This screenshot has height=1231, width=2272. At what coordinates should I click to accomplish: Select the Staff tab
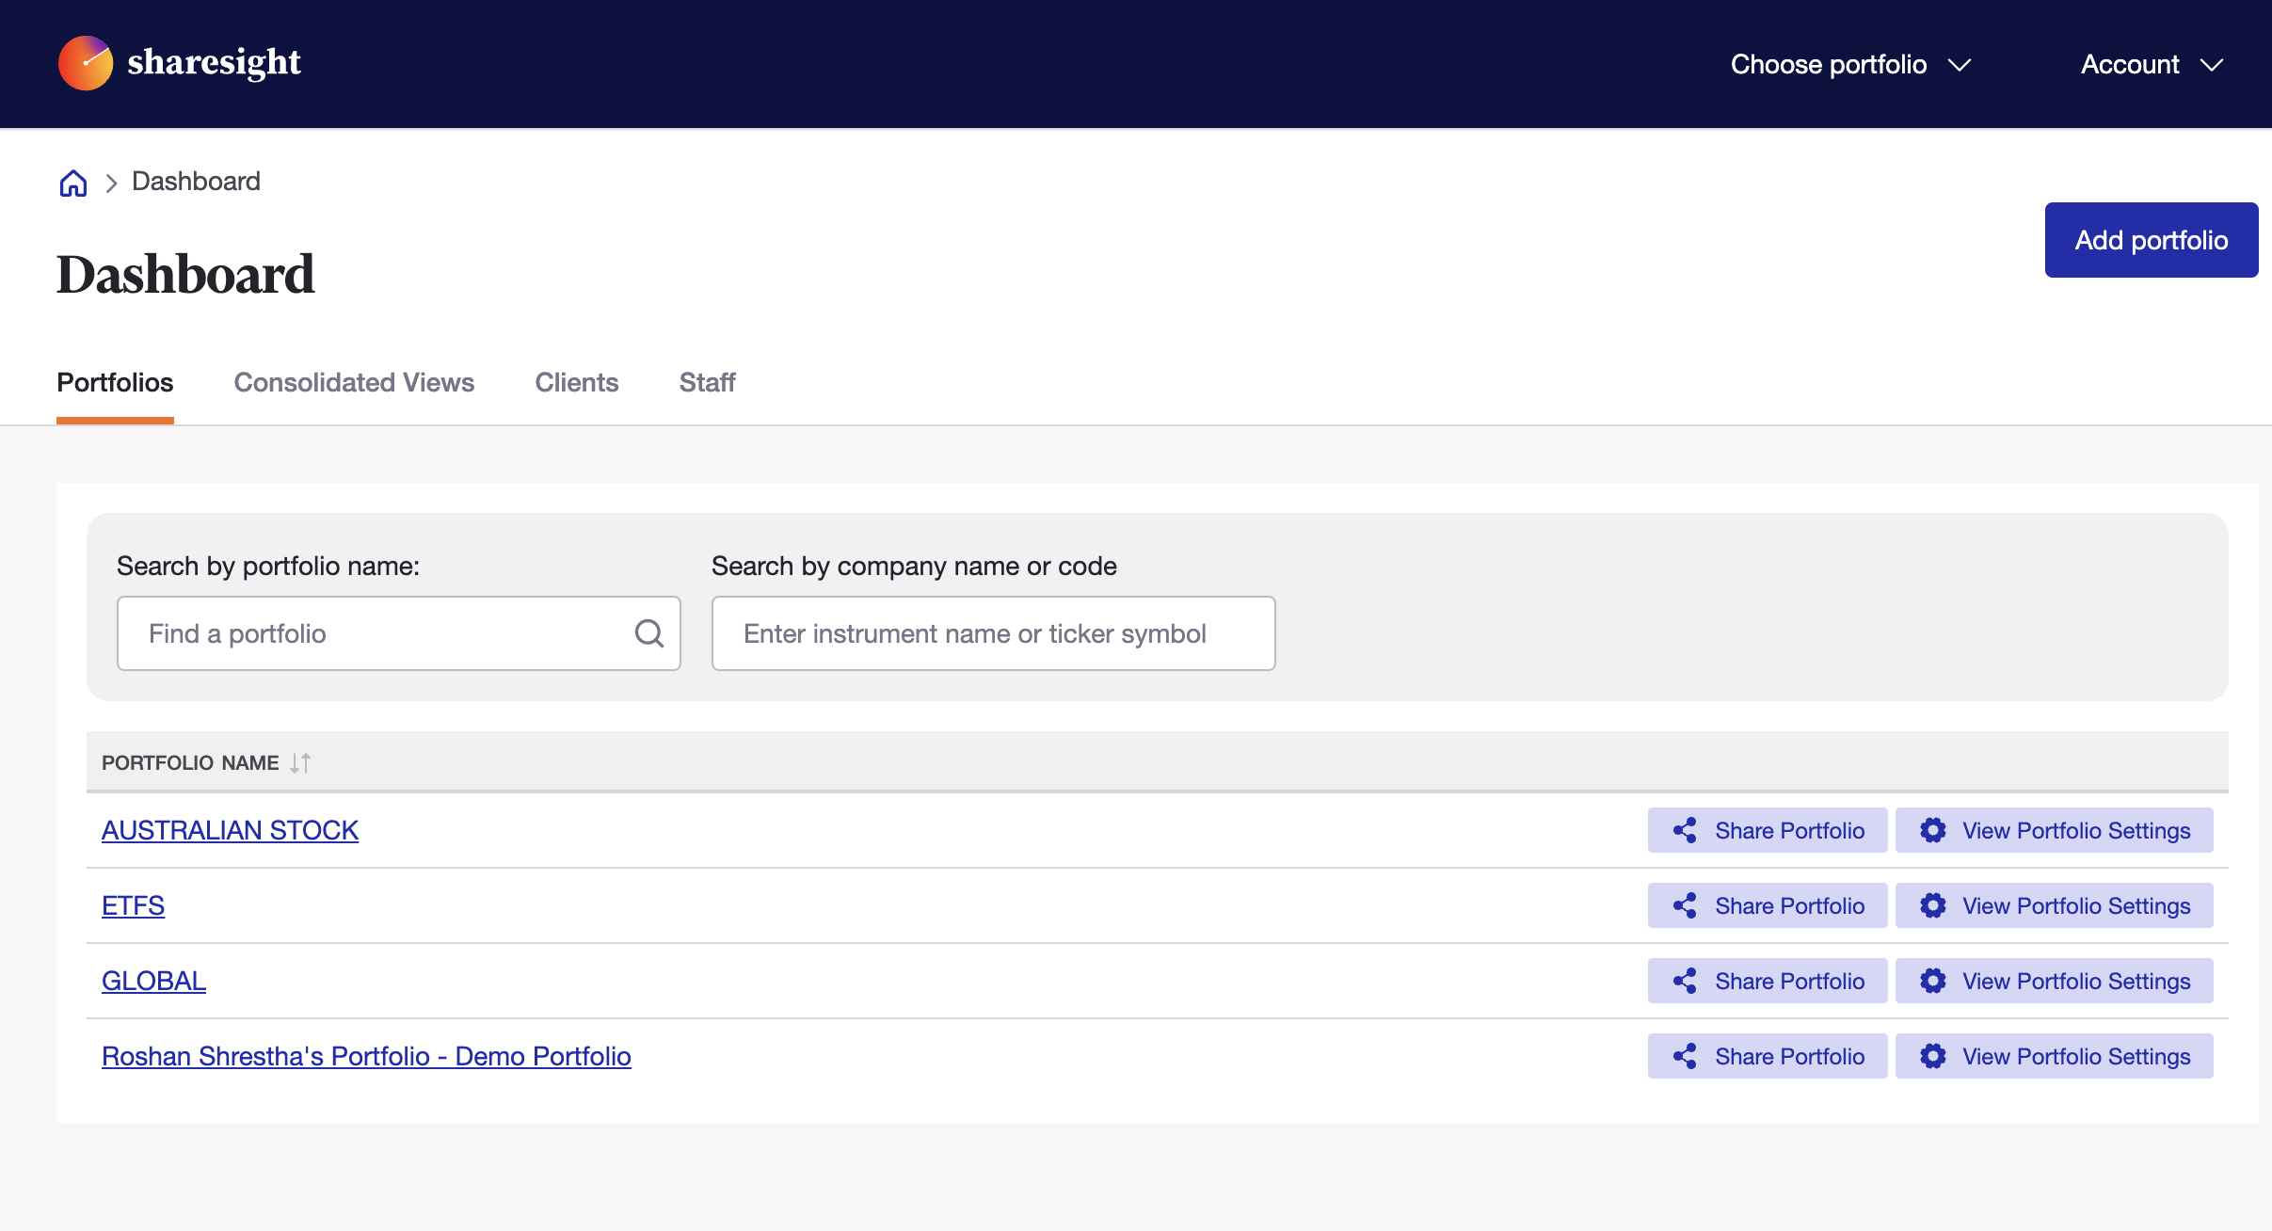[706, 382]
